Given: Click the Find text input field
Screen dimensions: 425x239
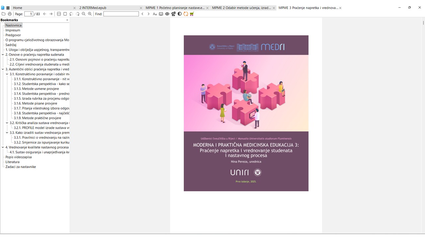Looking at the screenshot, I should [x=121, y=14].
